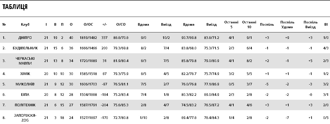
Task: Open the ПОЛІТЕХНІК club page
Action: point(25,105)
